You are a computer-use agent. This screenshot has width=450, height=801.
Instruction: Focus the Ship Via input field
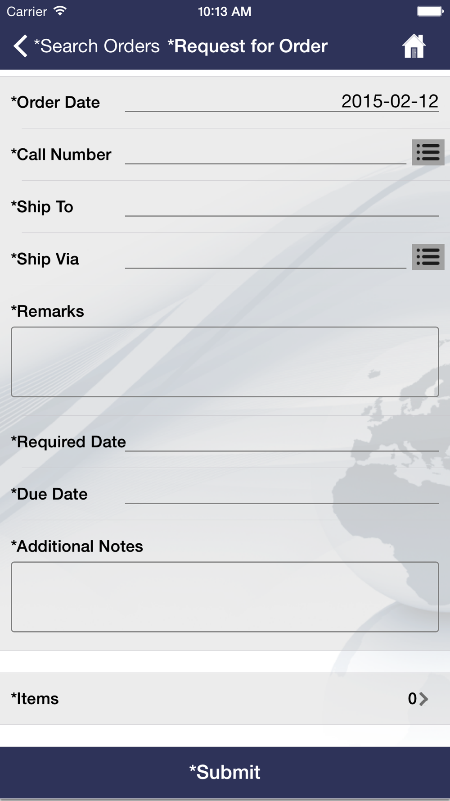(265, 259)
